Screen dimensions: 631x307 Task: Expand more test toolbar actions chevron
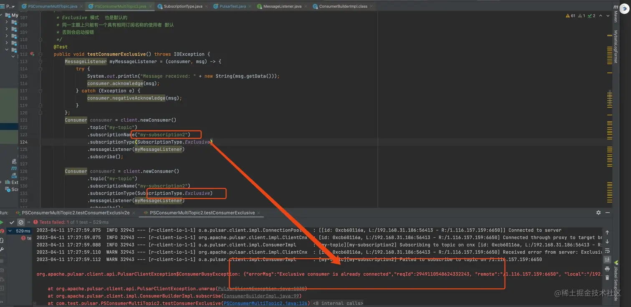tap(28, 222)
